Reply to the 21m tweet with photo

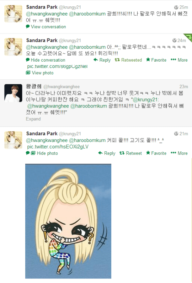pos(107,153)
